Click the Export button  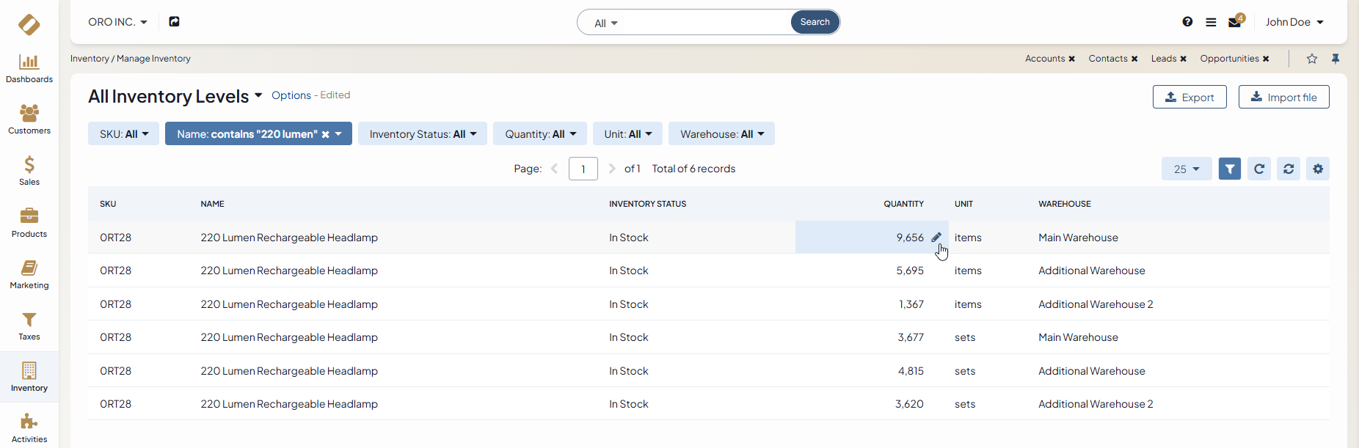[1189, 97]
